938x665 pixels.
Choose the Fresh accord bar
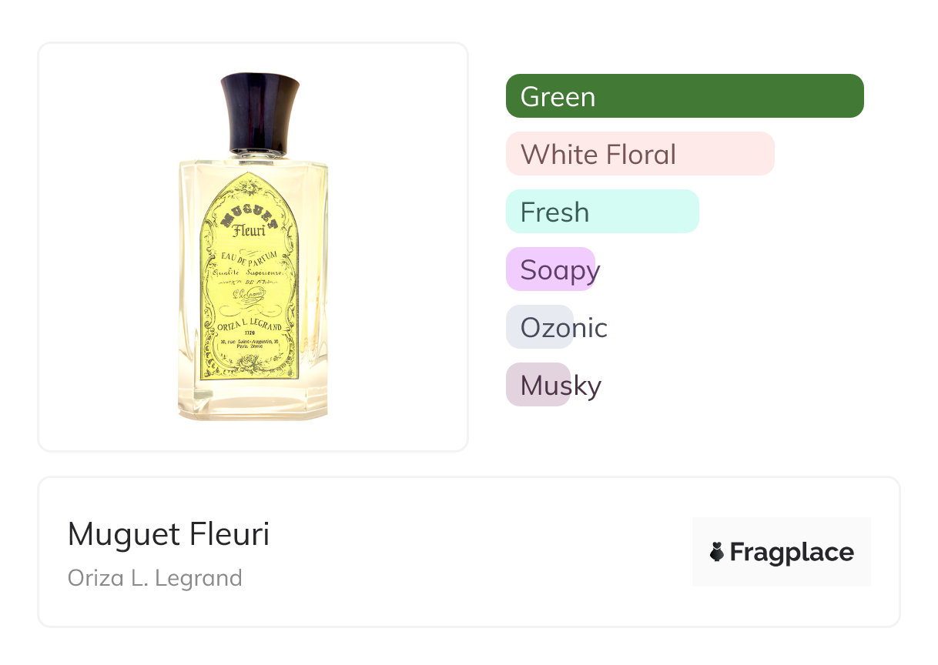coord(601,212)
